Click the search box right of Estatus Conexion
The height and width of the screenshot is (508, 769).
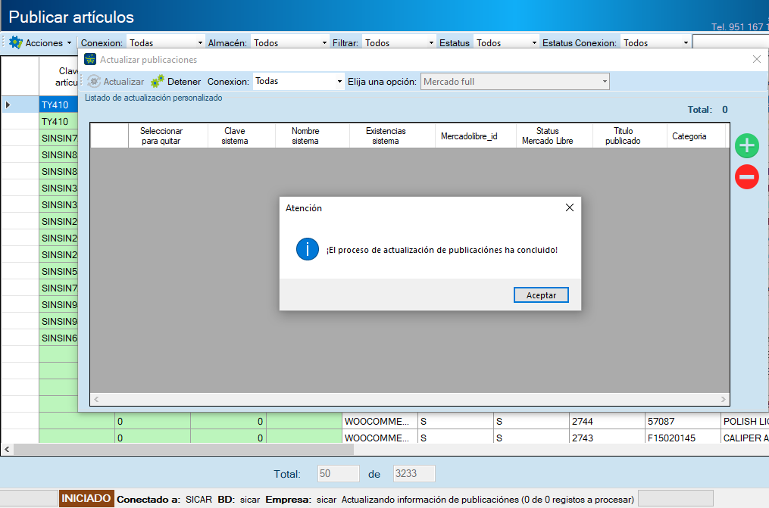[730, 42]
